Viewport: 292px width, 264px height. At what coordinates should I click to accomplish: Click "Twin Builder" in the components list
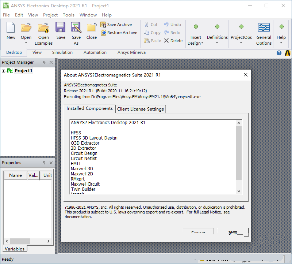coord(83,189)
